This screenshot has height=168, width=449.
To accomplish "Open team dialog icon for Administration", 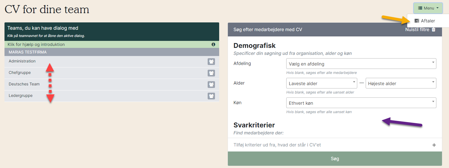I will click(211, 62).
